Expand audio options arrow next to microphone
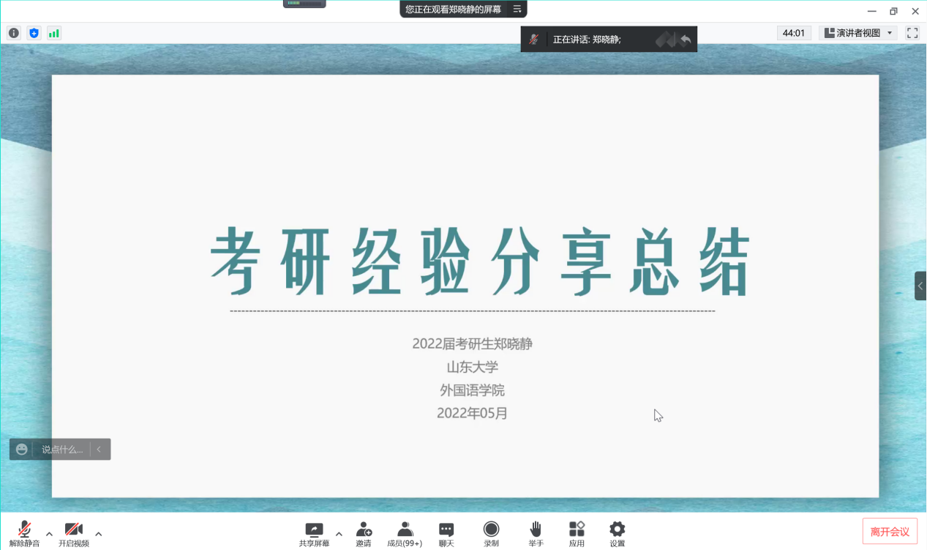This screenshot has width=927, height=550. (49, 534)
